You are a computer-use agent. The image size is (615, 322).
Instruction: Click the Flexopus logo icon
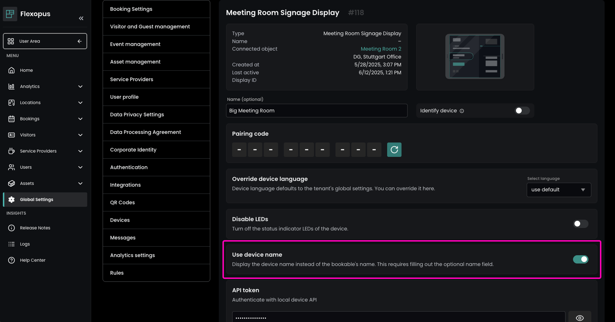pyautogui.click(x=10, y=14)
